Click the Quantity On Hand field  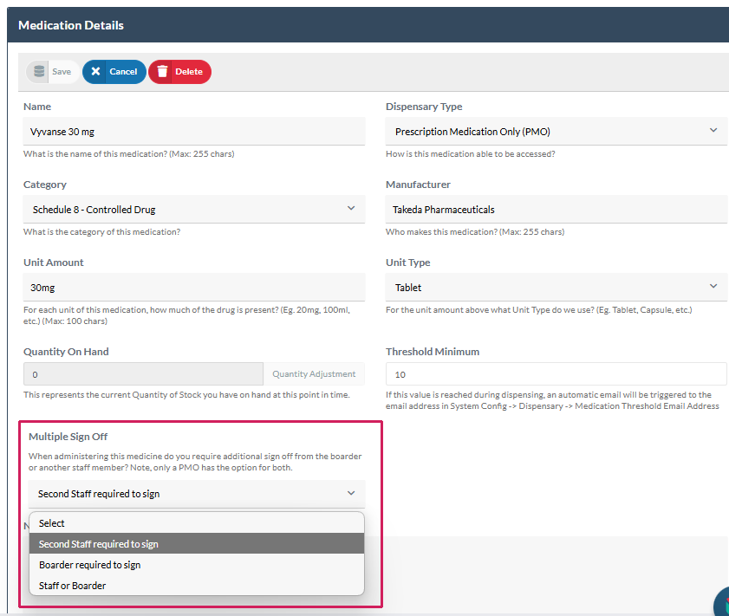(143, 374)
